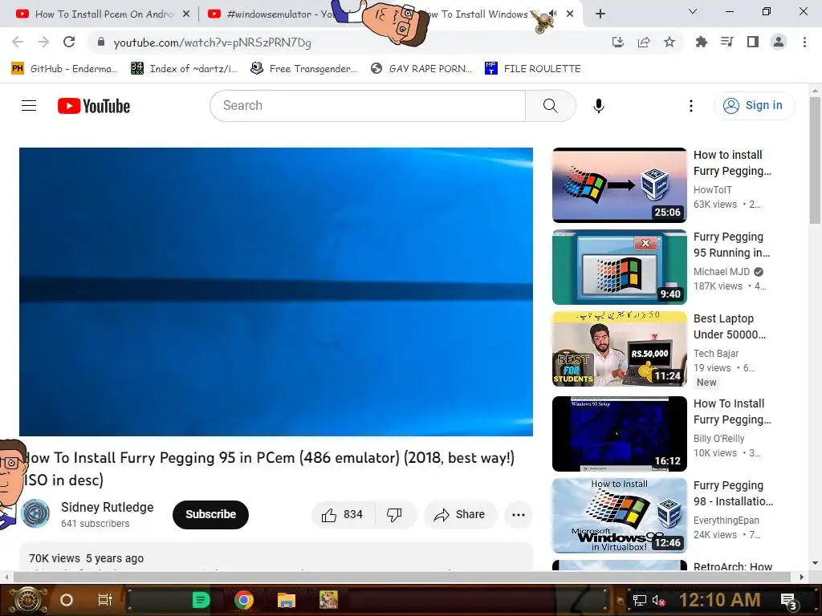This screenshot has height=616, width=822.
Task: Switch to the Pcem On Android tab
Action: tap(104, 14)
